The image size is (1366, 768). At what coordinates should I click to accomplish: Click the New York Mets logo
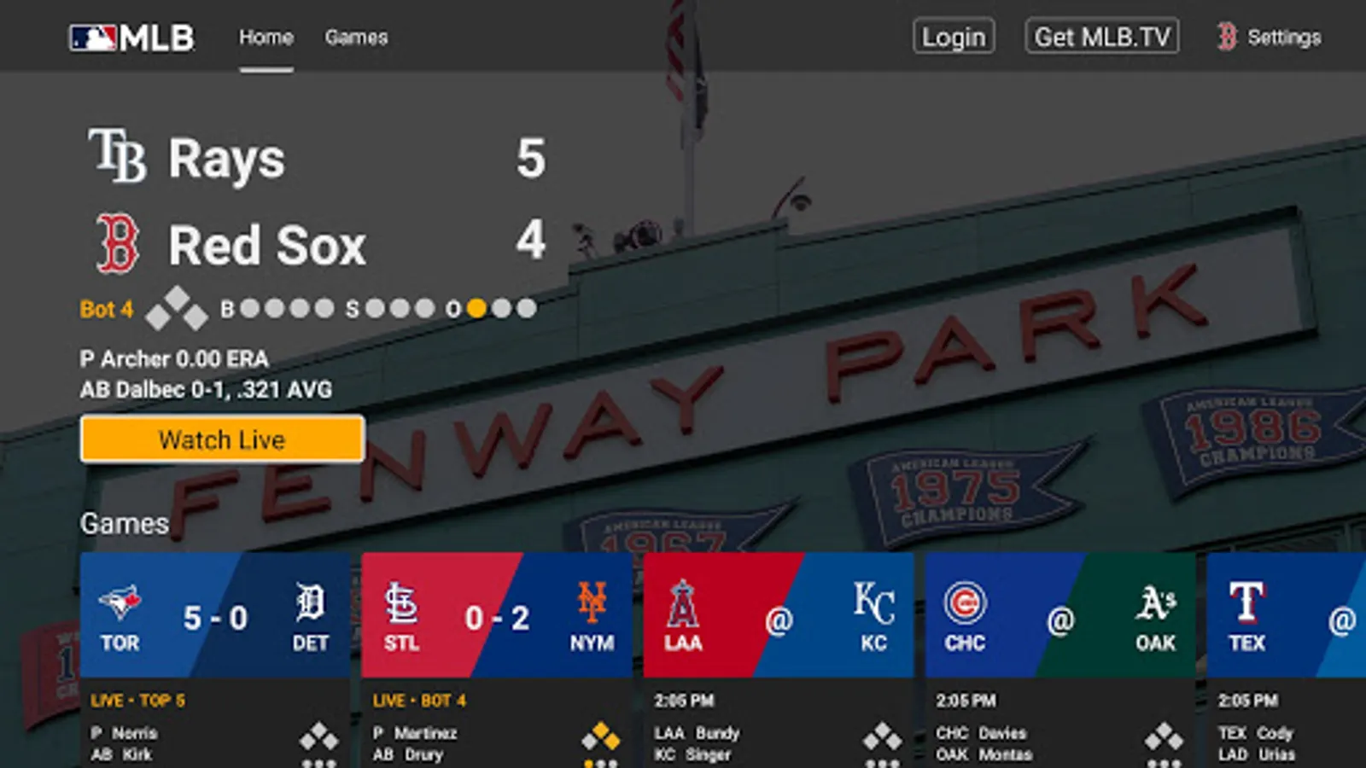coord(592,602)
